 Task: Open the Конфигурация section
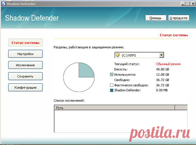pos(25,87)
